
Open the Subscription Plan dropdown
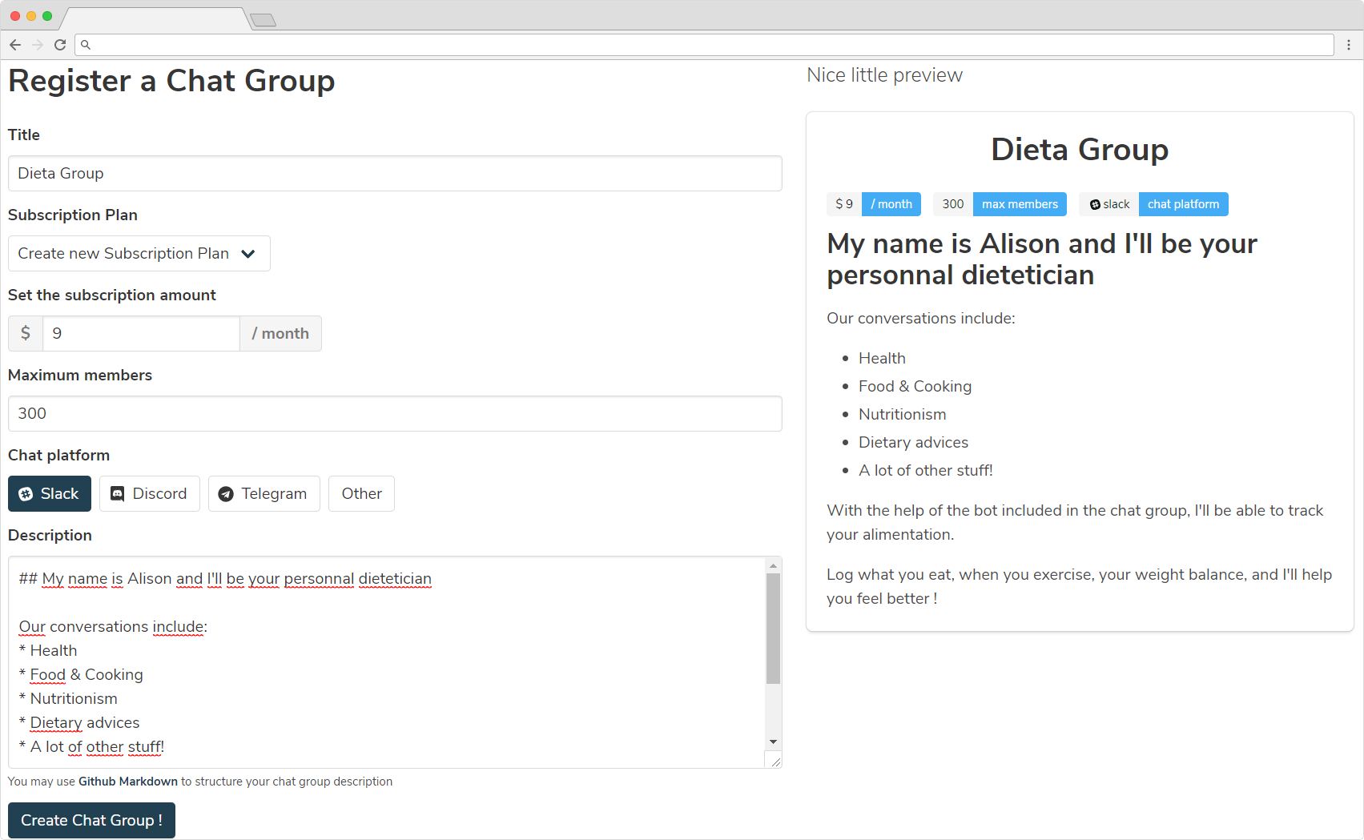pyautogui.click(x=139, y=253)
